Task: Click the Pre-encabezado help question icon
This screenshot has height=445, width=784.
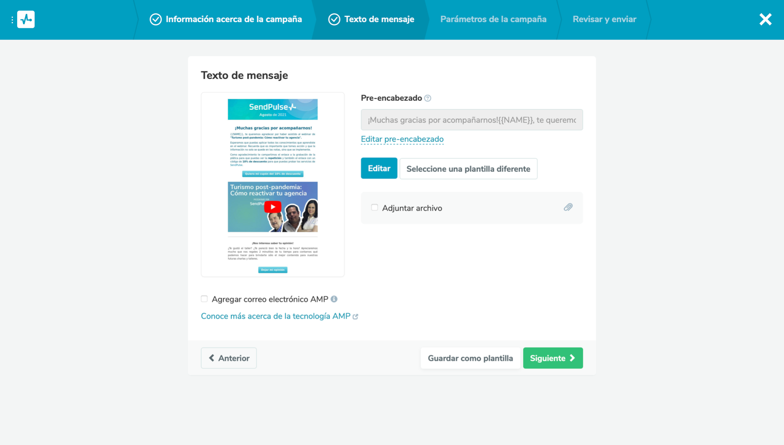Action: point(428,98)
